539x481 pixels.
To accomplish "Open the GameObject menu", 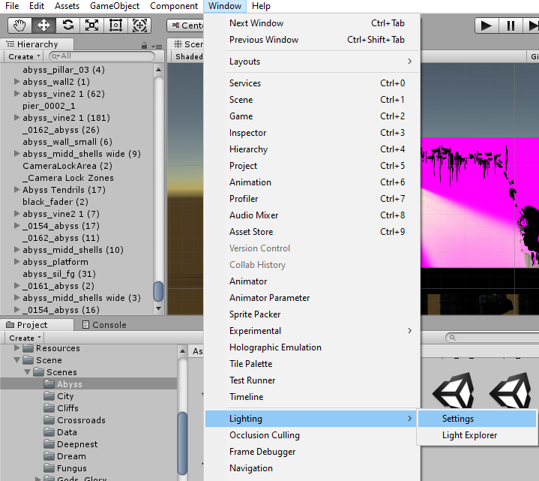I will [115, 6].
